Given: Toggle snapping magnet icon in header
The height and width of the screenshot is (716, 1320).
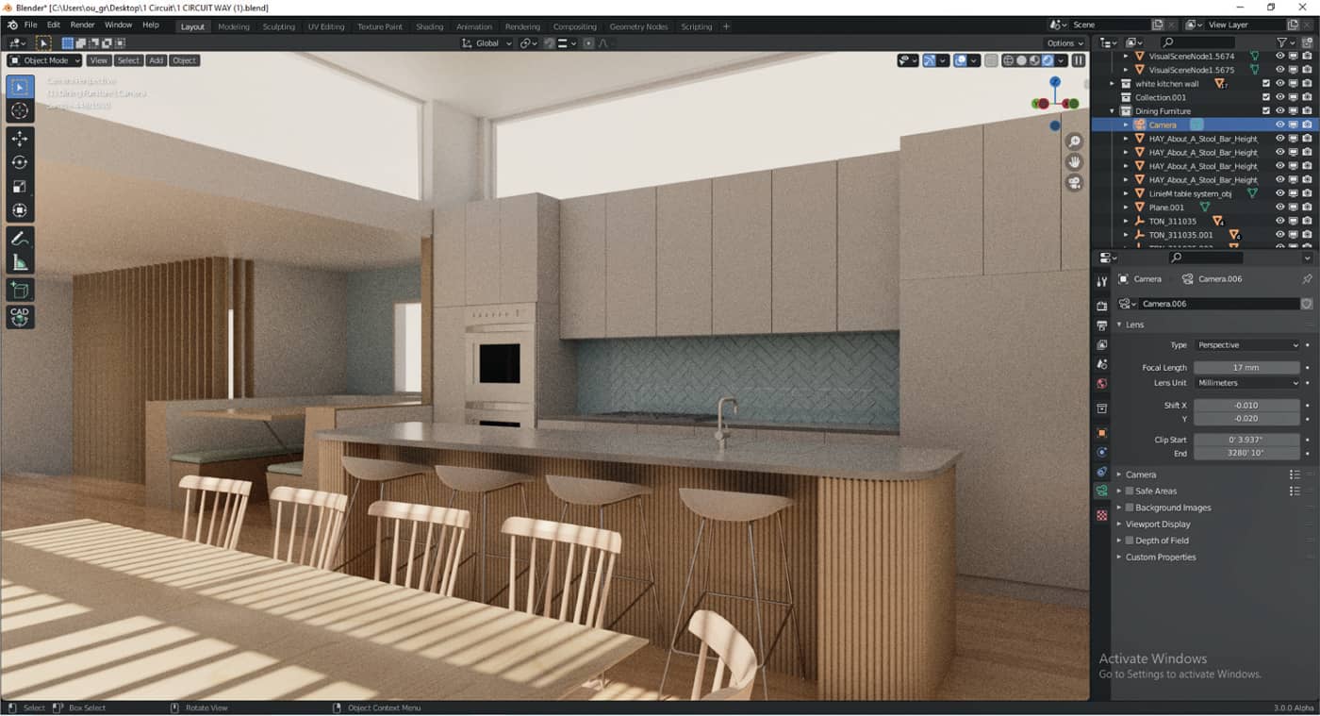Looking at the screenshot, I should pyautogui.click(x=550, y=43).
